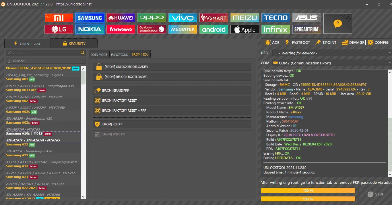Choose the Meizu brand tile
This screenshot has height=205, width=392.
(x=245, y=18)
